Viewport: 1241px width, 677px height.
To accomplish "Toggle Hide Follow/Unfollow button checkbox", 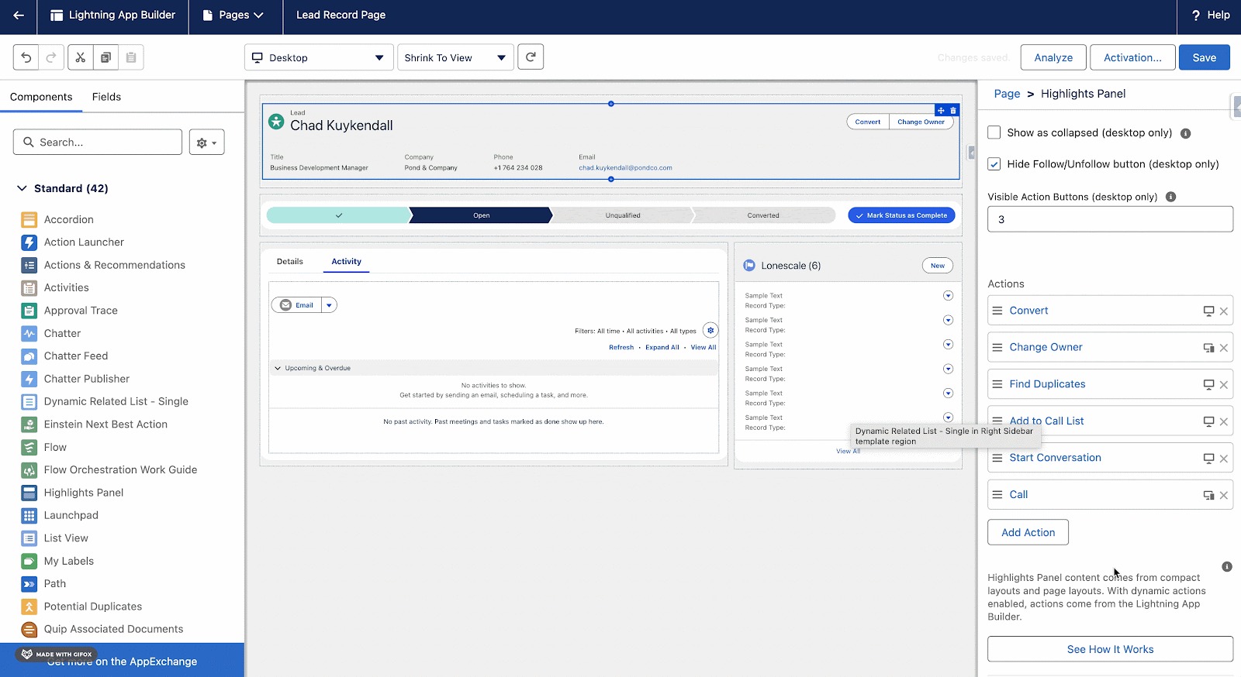I will pyautogui.click(x=994, y=164).
